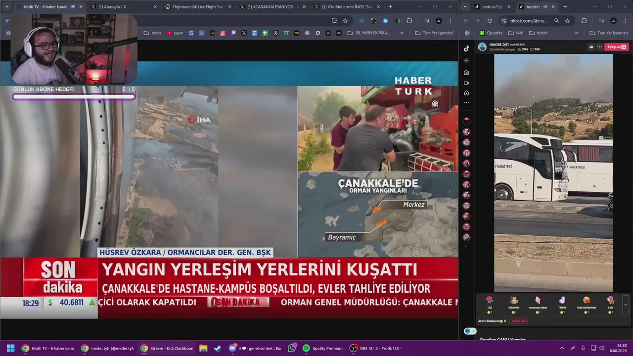Screen dimensions: 633x356
Task: Click the install app icon in left address bar
Action: (334, 21)
